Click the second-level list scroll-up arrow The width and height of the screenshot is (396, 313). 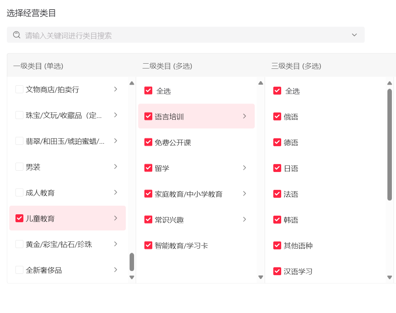pyautogui.click(x=261, y=83)
